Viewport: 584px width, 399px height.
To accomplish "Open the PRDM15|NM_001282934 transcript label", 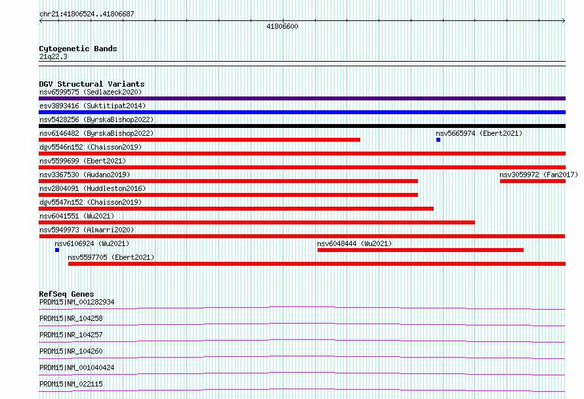I will coord(77,302).
